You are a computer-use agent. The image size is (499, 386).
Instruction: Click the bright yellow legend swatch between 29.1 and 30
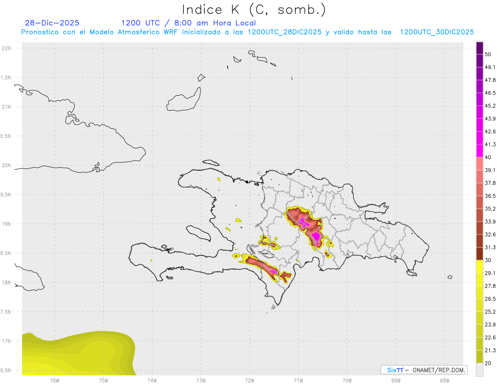(479, 267)
